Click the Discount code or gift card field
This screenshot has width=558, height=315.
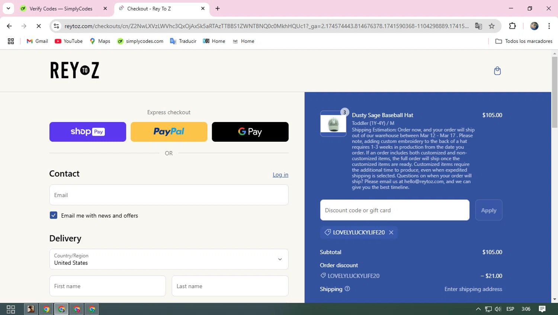[x=395, y=210]
